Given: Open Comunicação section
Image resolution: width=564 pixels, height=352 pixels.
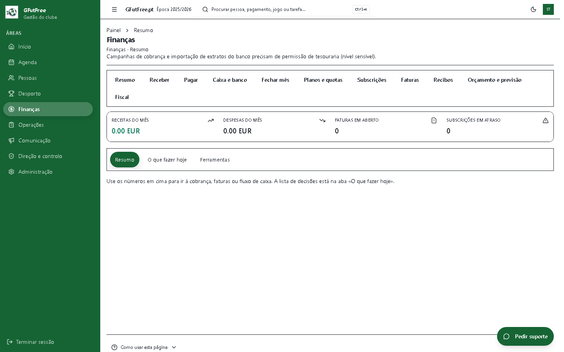Looking at the screenshot, I should tap(48, 140).
